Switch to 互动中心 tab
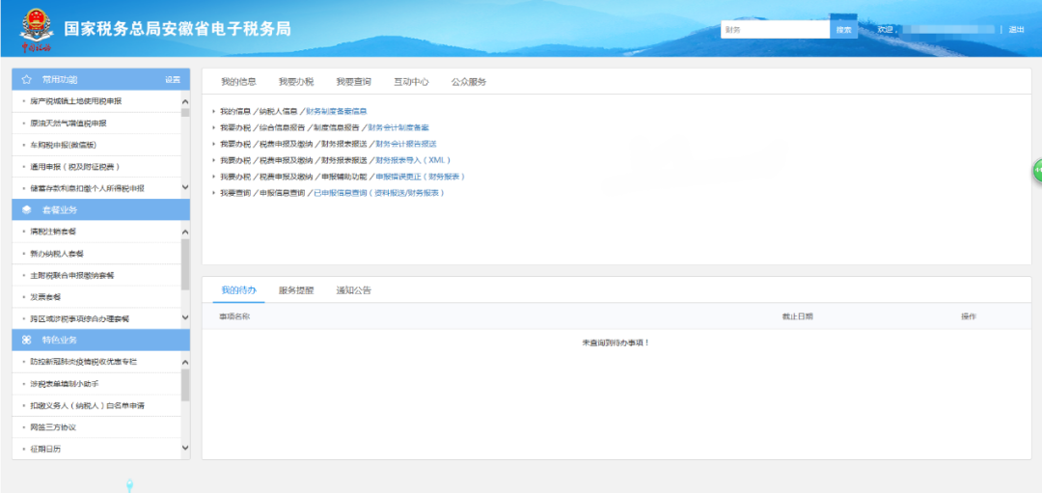 411,82
